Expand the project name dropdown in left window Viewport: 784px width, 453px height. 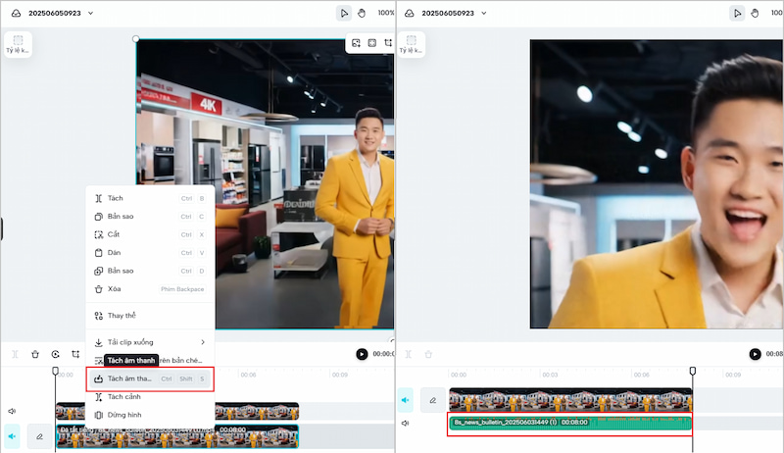[x=90, y=13]
